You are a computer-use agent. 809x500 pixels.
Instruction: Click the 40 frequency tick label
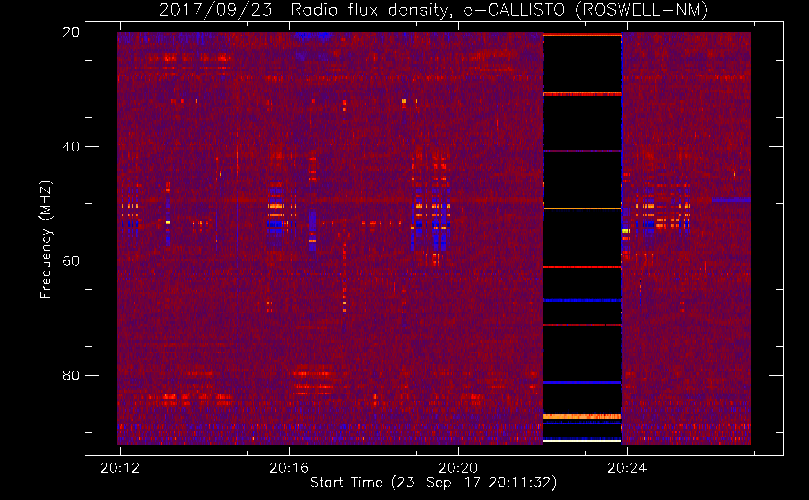coord(71,147)
